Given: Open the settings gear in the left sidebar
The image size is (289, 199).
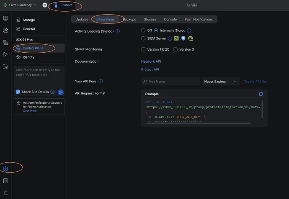Looking at the screenshot, I should point(5,169).
